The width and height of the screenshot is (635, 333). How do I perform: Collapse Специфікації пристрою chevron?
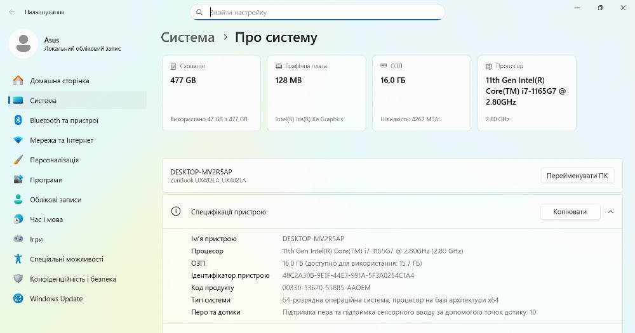611,212
